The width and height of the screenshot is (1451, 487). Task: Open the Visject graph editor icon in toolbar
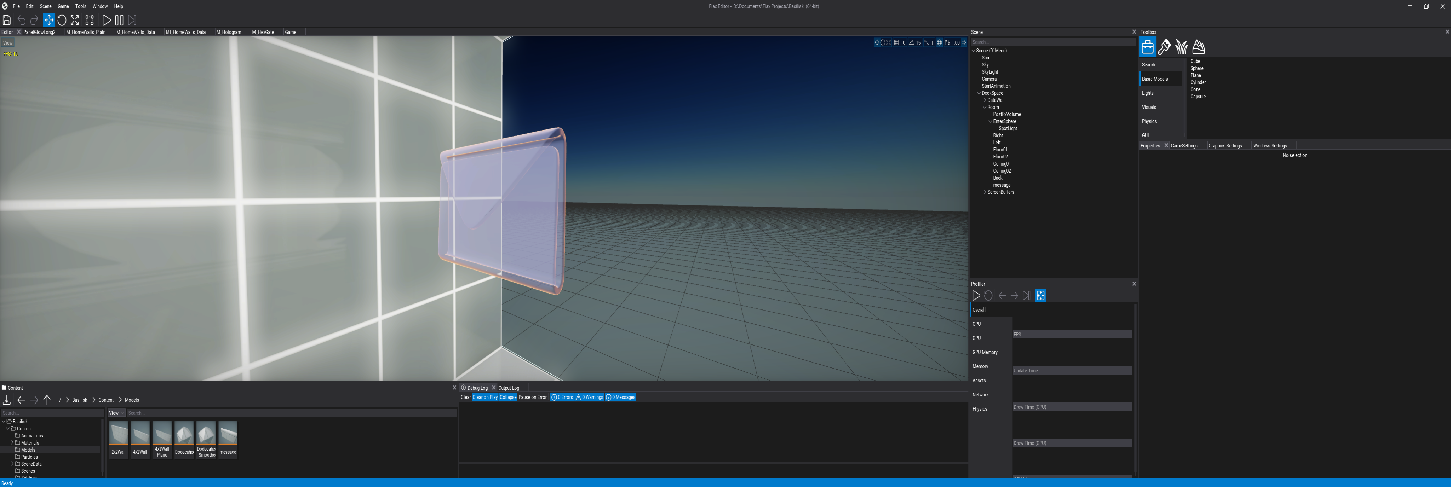[89, 20]
